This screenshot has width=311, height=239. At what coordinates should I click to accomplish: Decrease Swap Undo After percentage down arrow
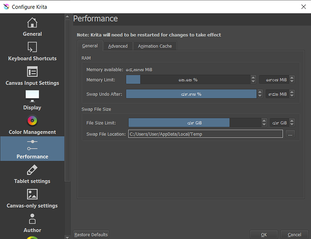click(x=260, y=96)
